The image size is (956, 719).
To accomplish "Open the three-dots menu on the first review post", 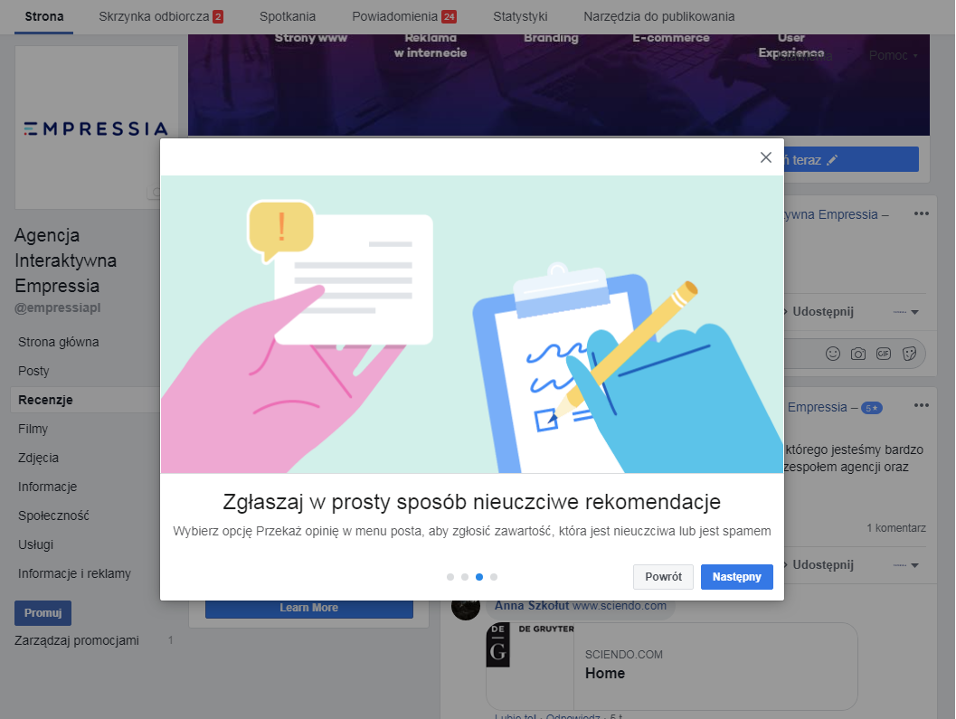I will tap(922, 213).
